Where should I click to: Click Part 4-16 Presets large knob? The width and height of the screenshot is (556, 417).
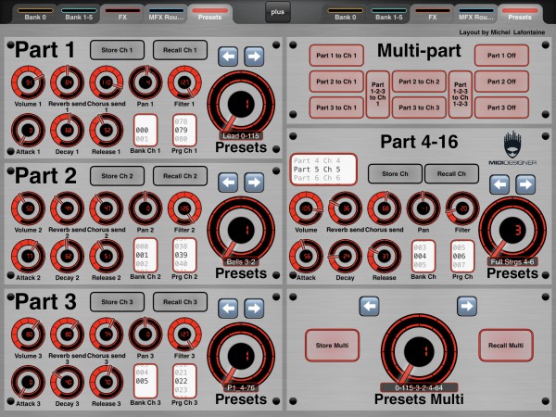tap(512, 230)
